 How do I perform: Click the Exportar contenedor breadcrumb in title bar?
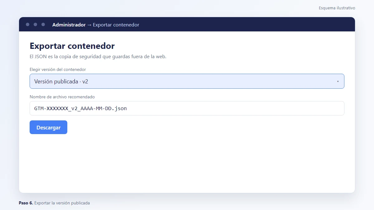[x=116, y=25]
